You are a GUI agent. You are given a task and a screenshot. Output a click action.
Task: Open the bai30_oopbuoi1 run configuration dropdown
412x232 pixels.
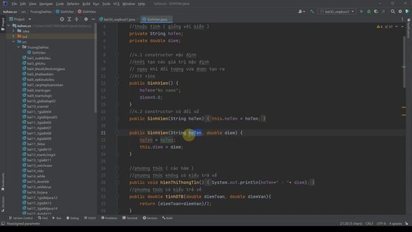[337, 12]
